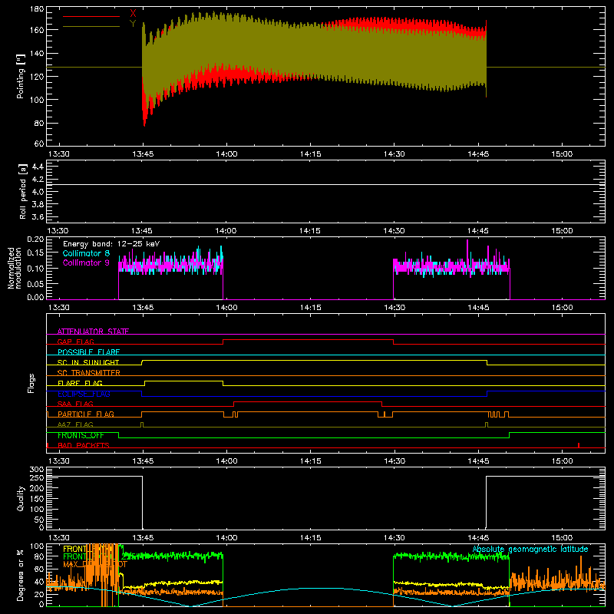The width and height of the screenshot is (614, 614).
Task: Click the 'Quality' axis title
Action: coord(21,498)
